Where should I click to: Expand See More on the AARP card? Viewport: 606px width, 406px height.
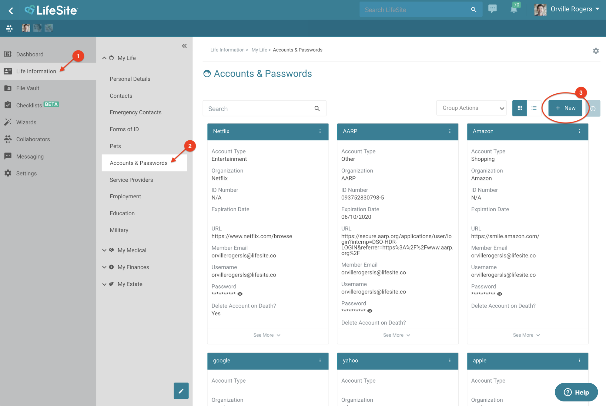(x=397, y=335)
